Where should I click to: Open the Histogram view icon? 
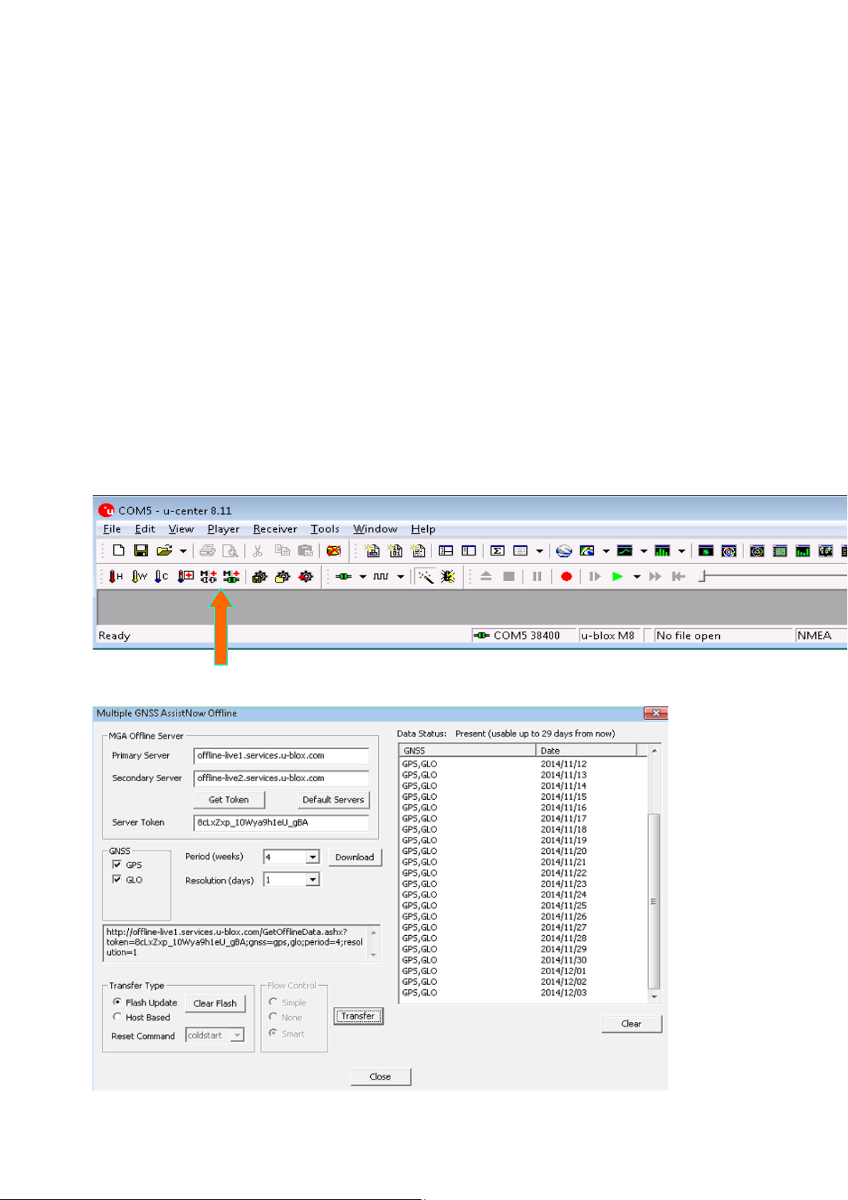662,551
